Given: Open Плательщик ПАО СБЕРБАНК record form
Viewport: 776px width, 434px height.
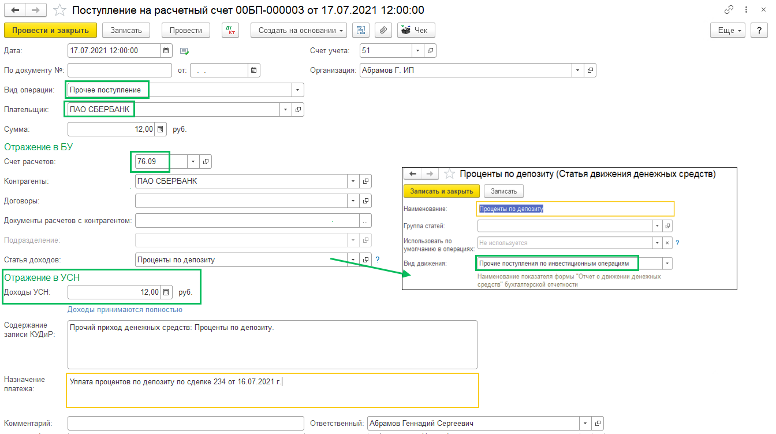Looking at the screenshot, I should click(x=299, y=109).
